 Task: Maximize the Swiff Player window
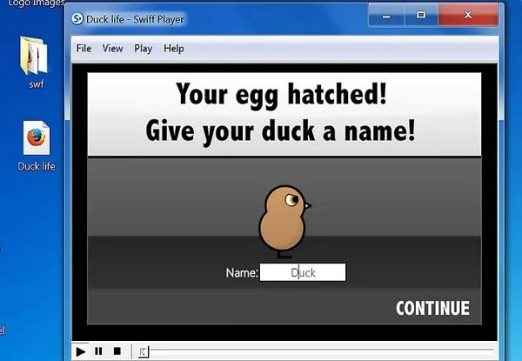click(421, 16)
